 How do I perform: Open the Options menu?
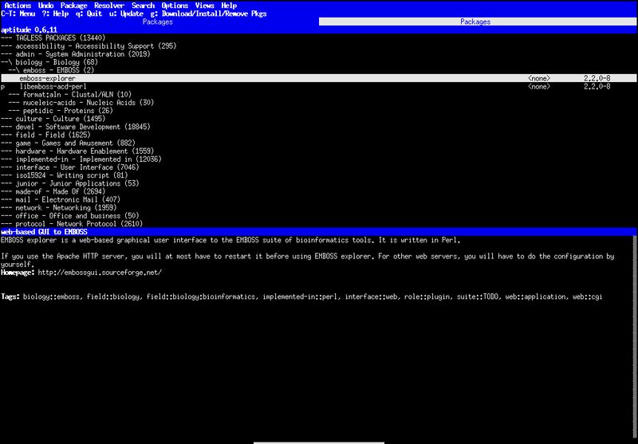pyautogui.click(x=175, y=6)
